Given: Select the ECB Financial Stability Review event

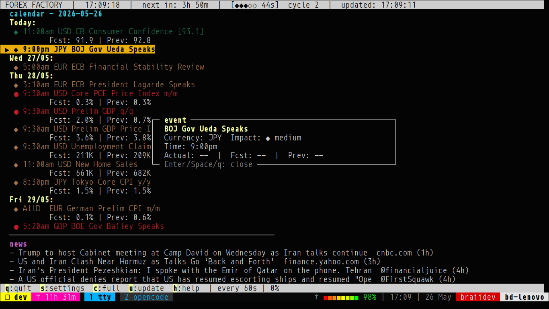Looking at the screenshot, I should coord(109,67).
